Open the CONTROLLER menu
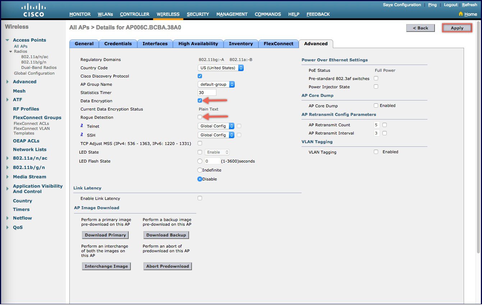 point(134,14)
